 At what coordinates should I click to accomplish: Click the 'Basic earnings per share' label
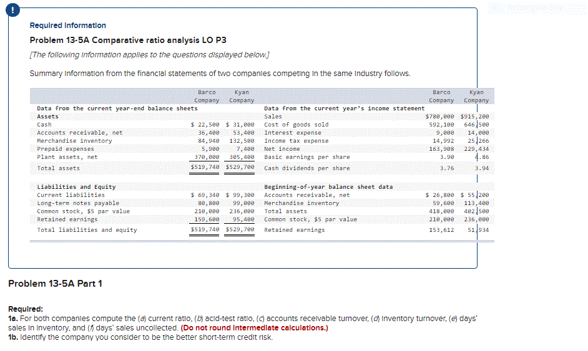click(306, 157)
